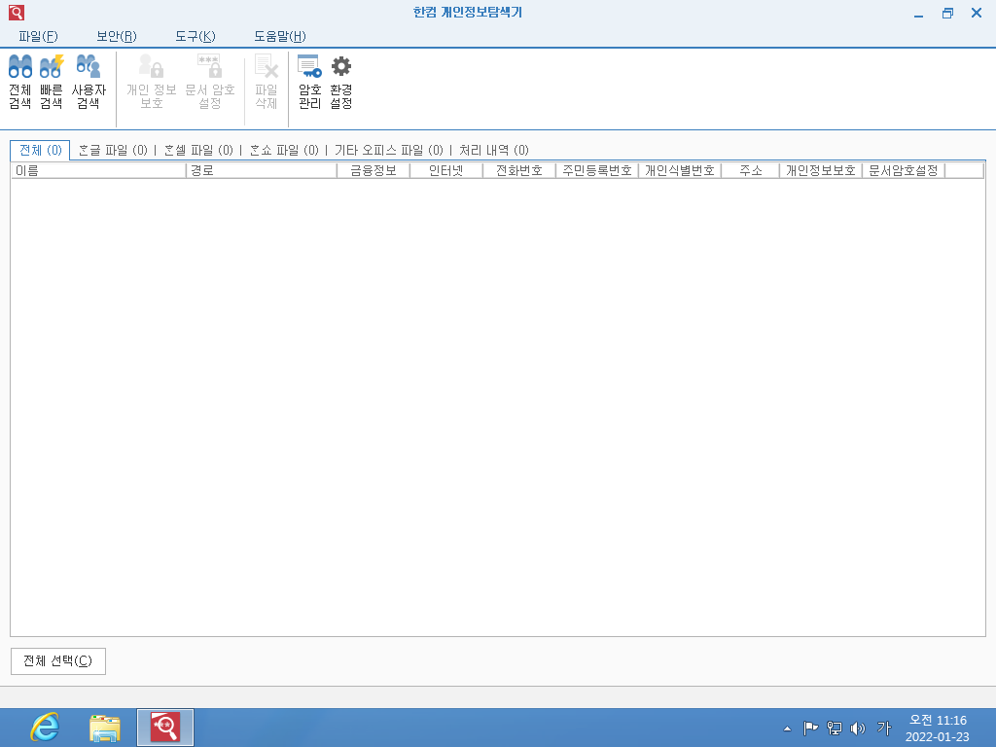Image resolution: width=996 pixels, height=747 pixels.
Task: Click the 파일 삭제 toolbar icon
Action: click(267, 82)
